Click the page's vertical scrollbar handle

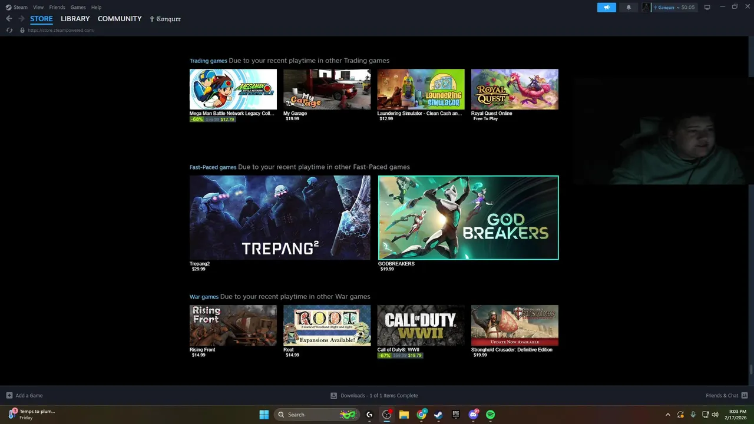pos(750,369)
